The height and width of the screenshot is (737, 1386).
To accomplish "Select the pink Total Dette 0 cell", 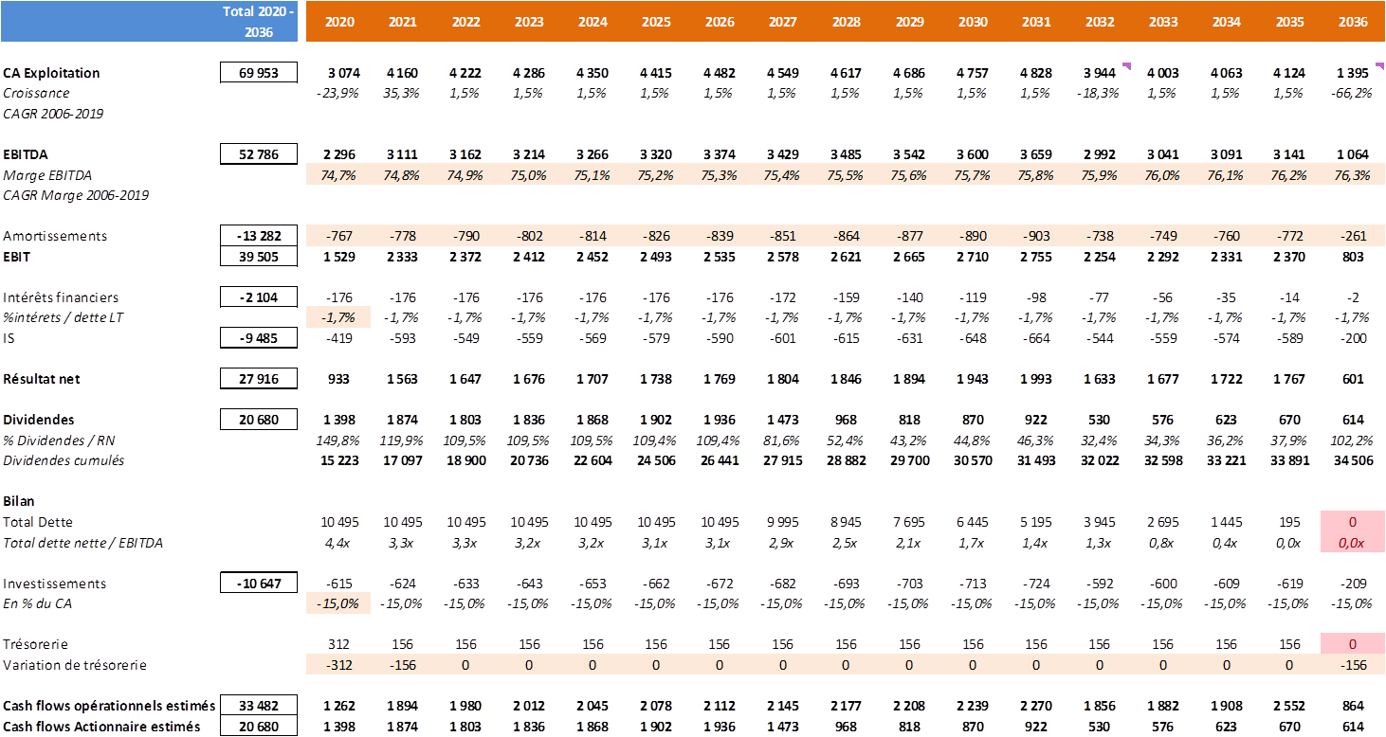I will 1353,522.
